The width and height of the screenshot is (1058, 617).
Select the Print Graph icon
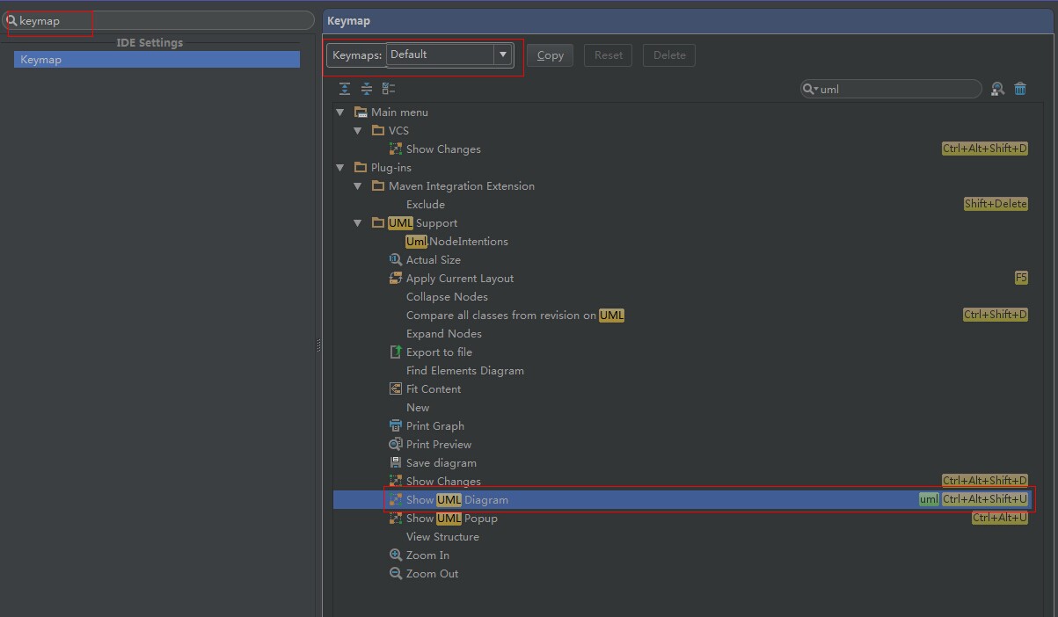pos(396,426)
